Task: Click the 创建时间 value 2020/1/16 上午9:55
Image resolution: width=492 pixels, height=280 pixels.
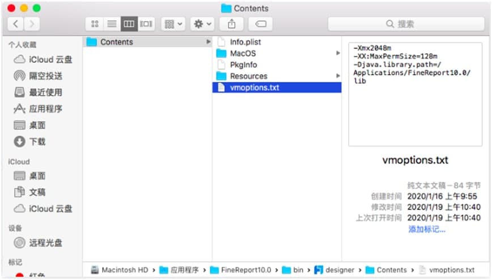Action: 442,196
